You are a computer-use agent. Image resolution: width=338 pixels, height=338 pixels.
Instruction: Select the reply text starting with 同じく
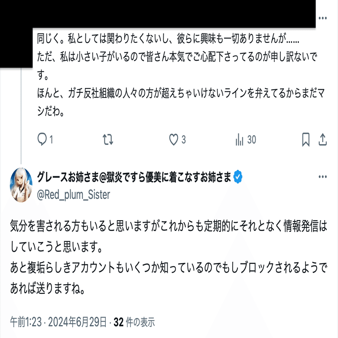tap(181, 75)
